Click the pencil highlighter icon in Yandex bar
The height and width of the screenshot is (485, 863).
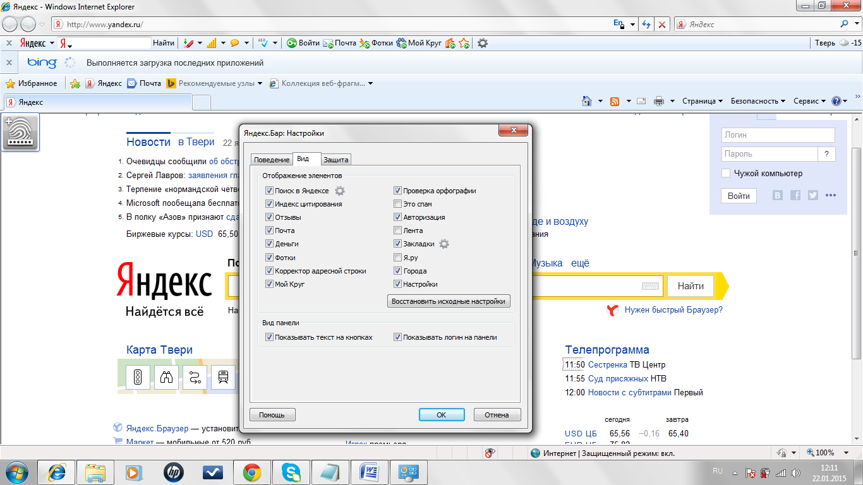click(x=188, y=43)
